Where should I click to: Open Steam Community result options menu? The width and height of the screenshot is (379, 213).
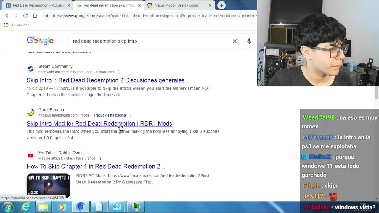119,72
